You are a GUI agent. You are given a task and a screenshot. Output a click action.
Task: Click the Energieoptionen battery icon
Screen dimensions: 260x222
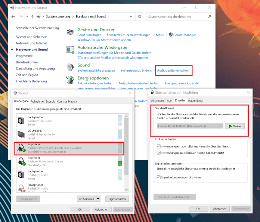[70, 80]
